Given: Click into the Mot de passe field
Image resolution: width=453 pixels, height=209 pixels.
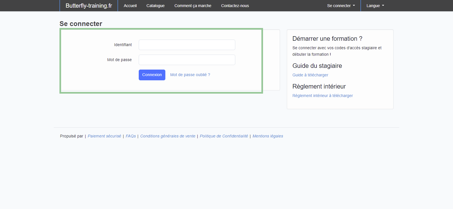Looking at the screenshot, I should pyautogui.click(x=187, y=60).
